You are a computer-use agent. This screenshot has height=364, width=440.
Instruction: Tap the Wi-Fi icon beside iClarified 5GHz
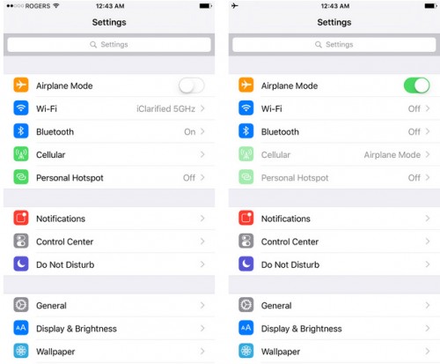(x=21, y=108)
